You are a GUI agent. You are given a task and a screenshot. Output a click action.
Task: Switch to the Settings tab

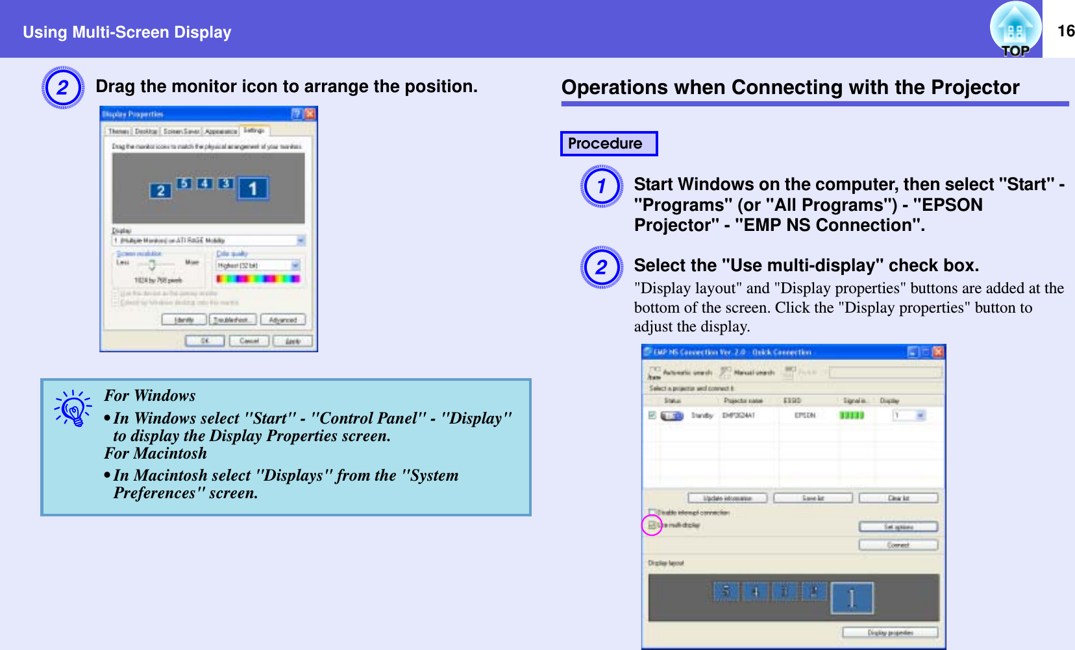[254, 130]
